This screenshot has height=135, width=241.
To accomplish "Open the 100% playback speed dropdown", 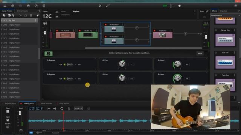I will [x=79, y=108].
